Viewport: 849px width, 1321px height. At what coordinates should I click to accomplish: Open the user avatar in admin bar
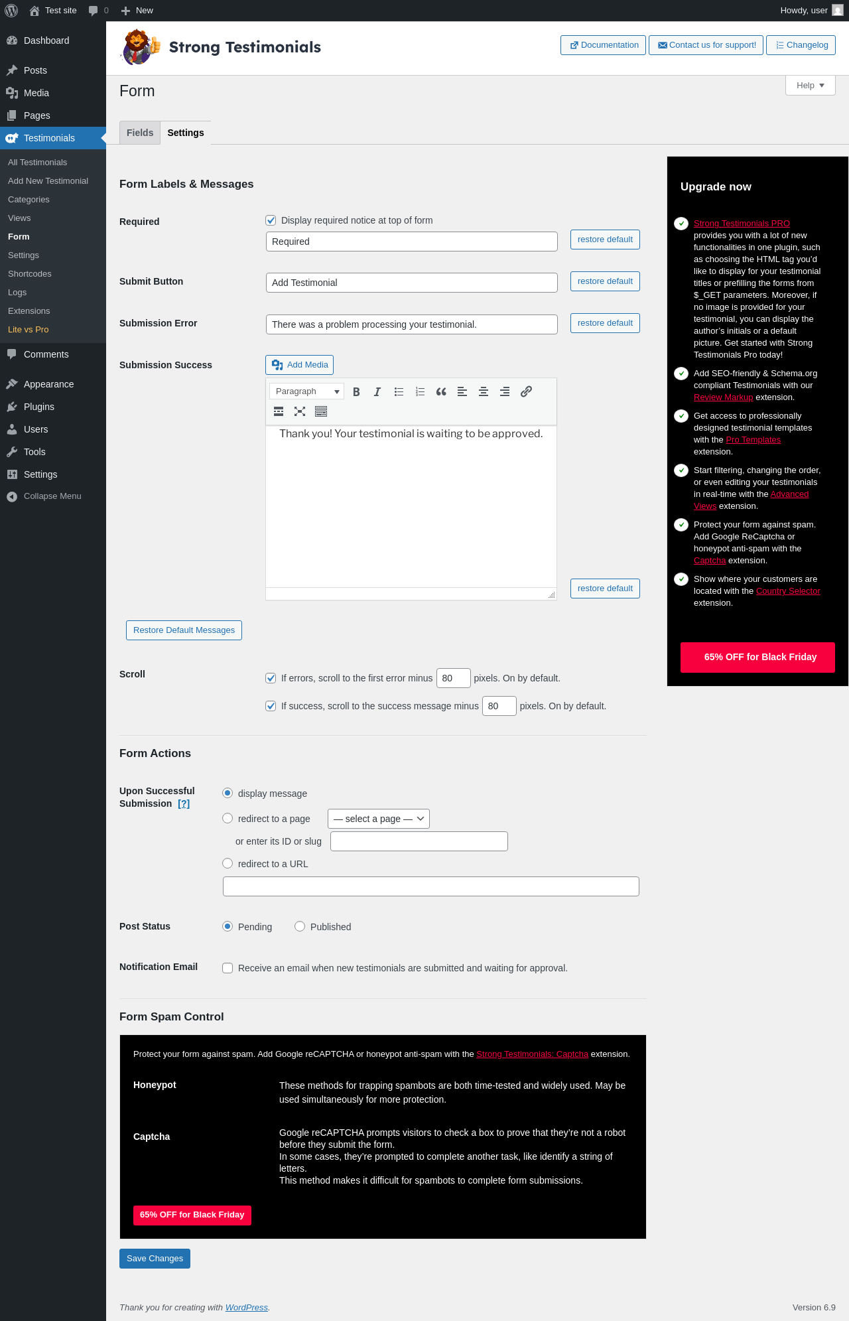838,11
